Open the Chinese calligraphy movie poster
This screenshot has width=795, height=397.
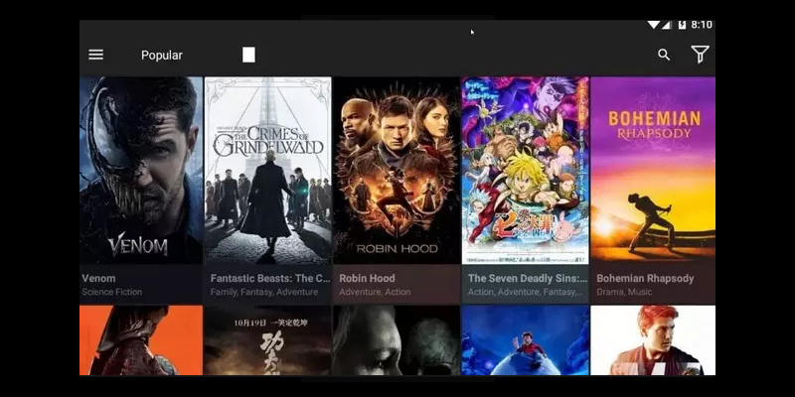click(267, 340)
